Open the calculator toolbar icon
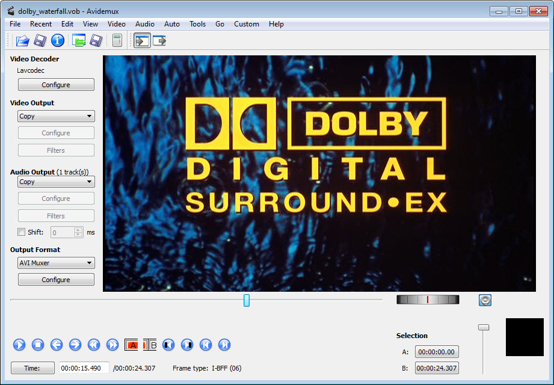Screen dimensions: 554x385 point(117,41)
